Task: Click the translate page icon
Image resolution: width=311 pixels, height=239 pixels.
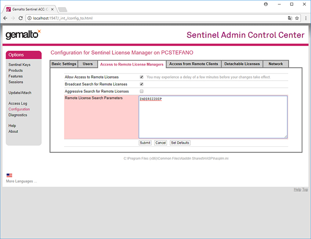Action: pos(290,18)
